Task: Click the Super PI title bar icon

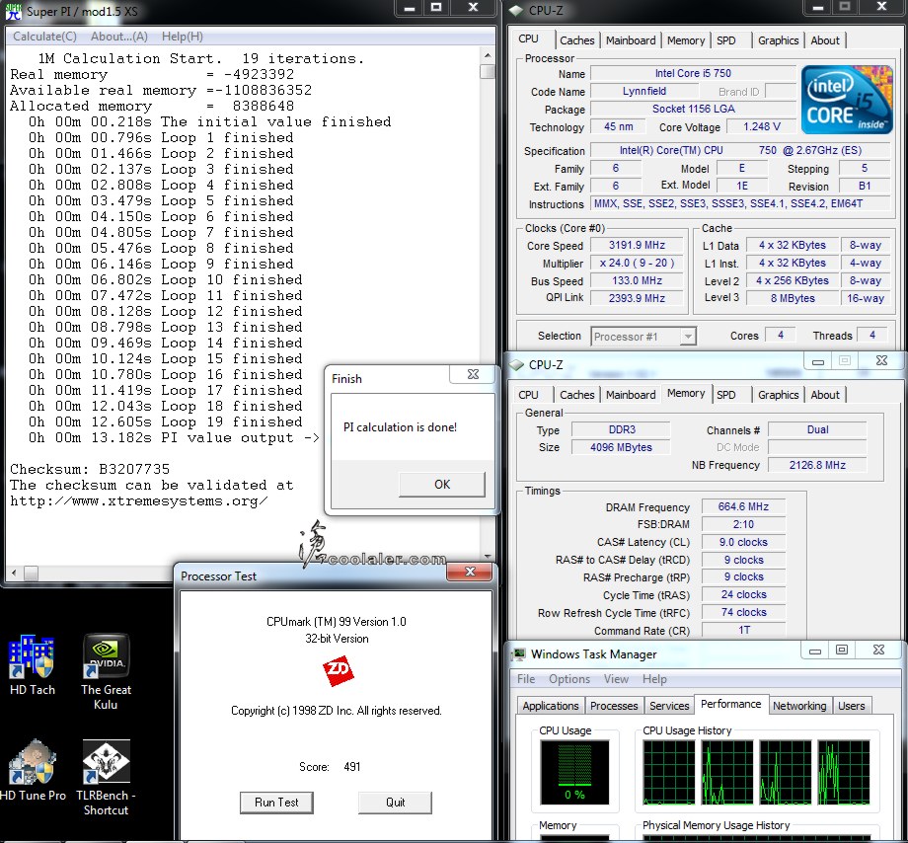Action: 14,10
